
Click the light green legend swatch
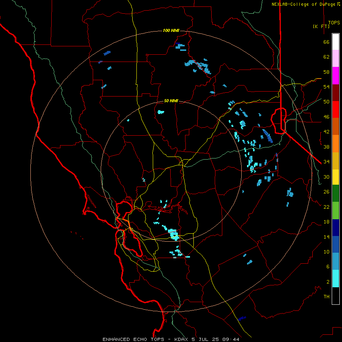coord(336,211)
